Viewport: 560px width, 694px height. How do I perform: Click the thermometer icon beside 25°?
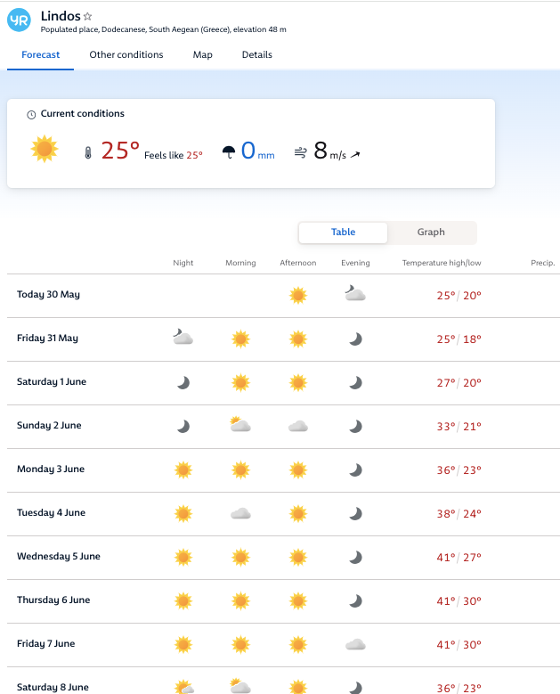(x=87, y=152)
